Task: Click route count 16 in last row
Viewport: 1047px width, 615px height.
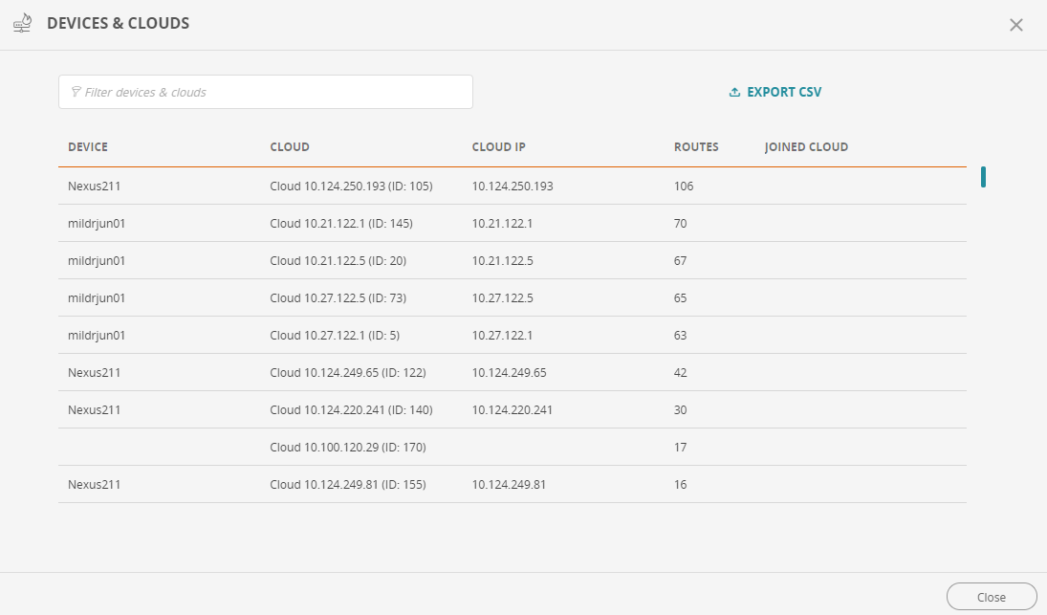Action: coord(681,485)
